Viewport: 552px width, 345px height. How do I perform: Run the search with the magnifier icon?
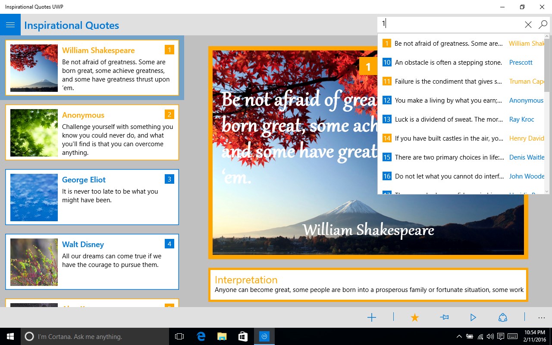[543, 25]
